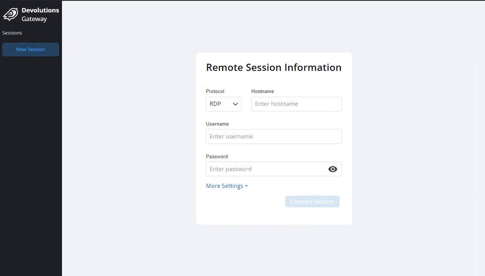
Task: Click the Hostname field label
Action: (262, 91)
